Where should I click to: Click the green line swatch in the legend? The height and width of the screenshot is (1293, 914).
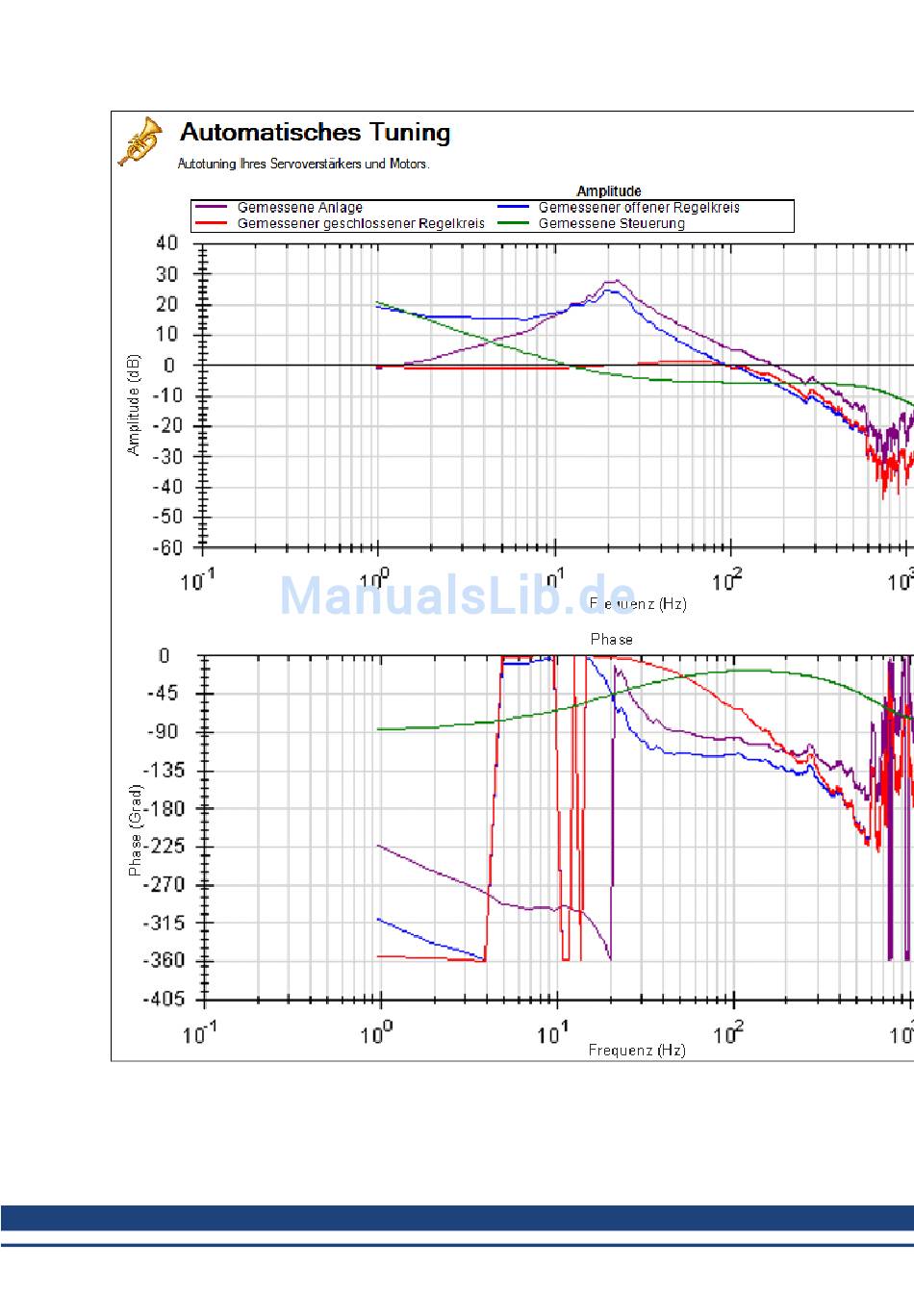[x=513, y=223]
